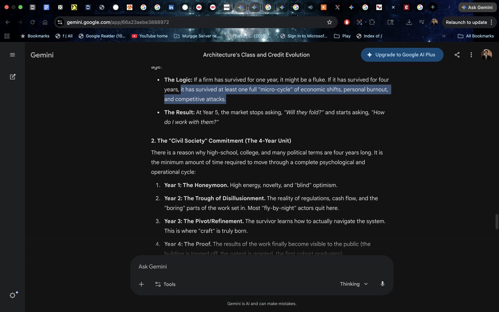Switch to the HW tab
This screenshot has height=312, width=499.
[227, 7]
